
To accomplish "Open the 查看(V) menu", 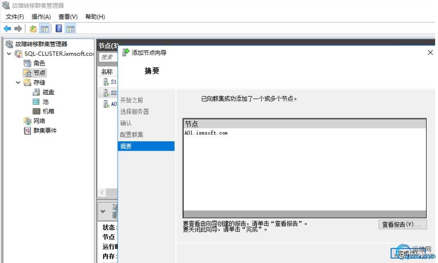I will tap(68, 17).
